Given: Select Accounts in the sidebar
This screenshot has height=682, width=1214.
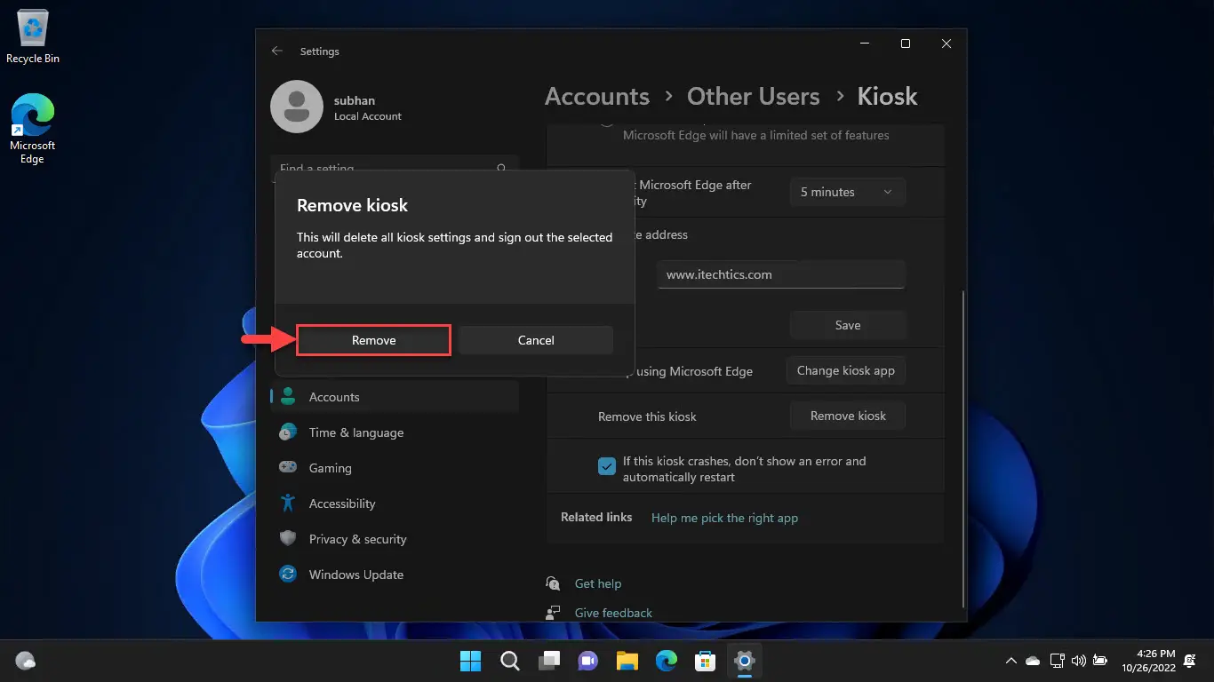Looking at the screenshot, I should click(x=395, y=397).
